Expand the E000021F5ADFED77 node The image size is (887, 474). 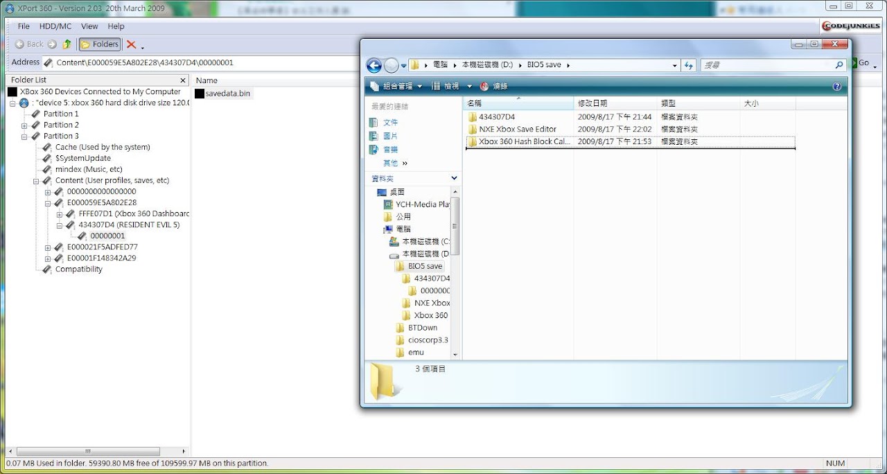48,247
